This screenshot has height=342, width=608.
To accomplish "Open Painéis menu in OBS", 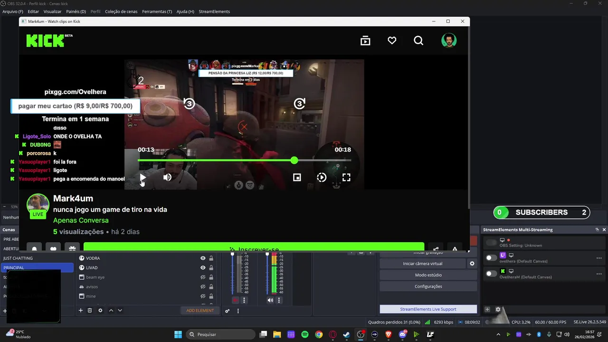I will click(x=76, y=11).
